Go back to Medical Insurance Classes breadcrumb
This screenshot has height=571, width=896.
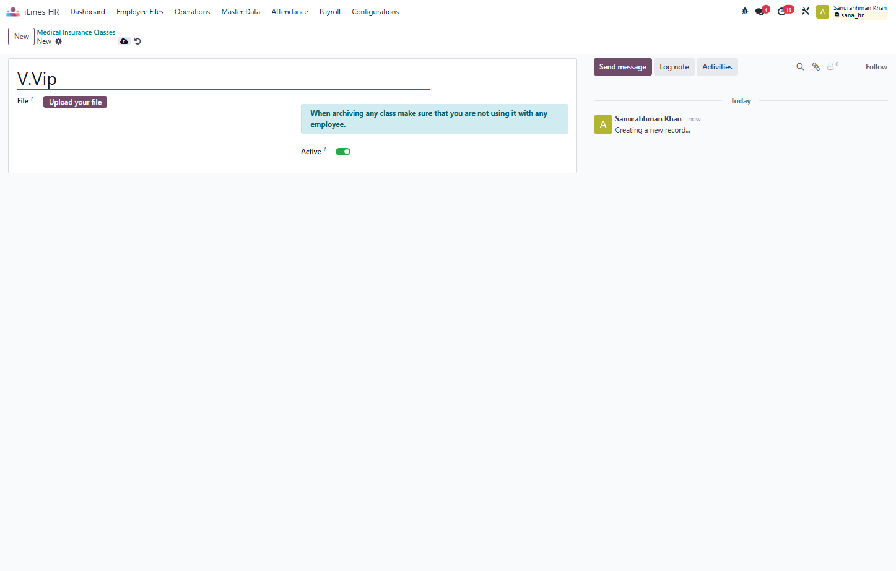point(76,32)
